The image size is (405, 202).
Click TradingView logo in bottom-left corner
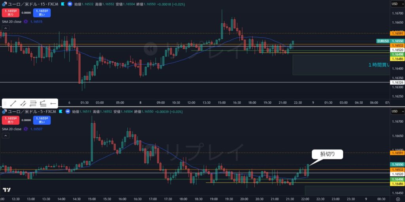(6, 190)
